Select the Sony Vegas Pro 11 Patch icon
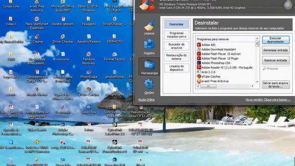This screenshot has width=295, height=166. click(115, 6)
